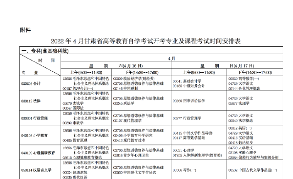This screenshot has width=293, height=179.
Task: Click '下午(14:30--17:00)' under Sunday April 17
Action: [255, 72]
